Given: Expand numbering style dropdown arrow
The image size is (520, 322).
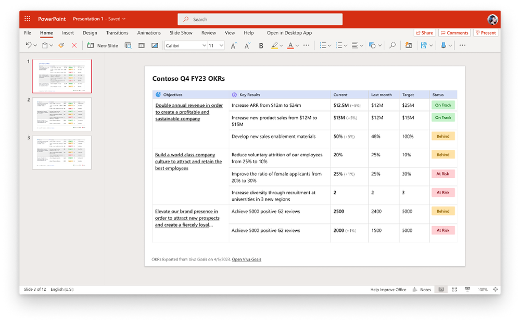Looking at the screenshot, I should 346,46.
